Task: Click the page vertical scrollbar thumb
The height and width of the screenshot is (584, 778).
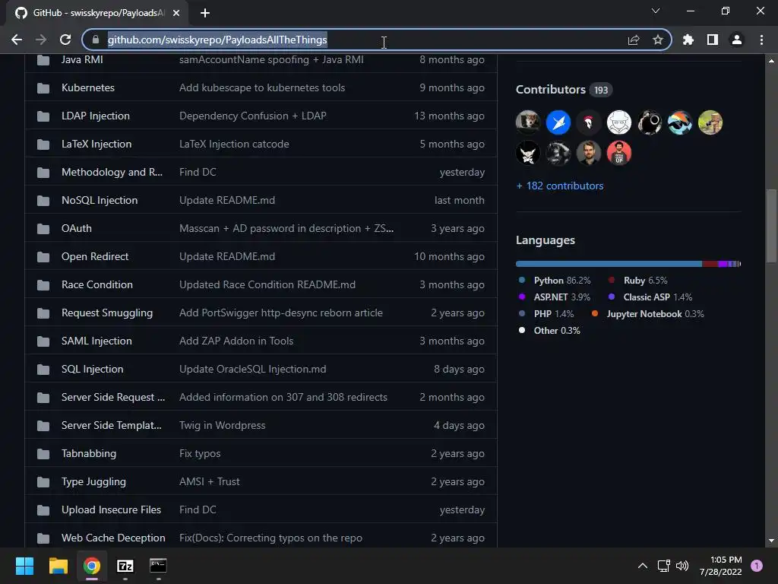Action: coord(771,226)
